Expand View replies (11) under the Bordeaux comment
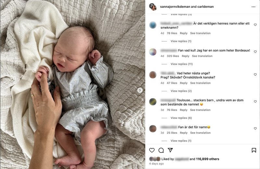 pos(182,64)
